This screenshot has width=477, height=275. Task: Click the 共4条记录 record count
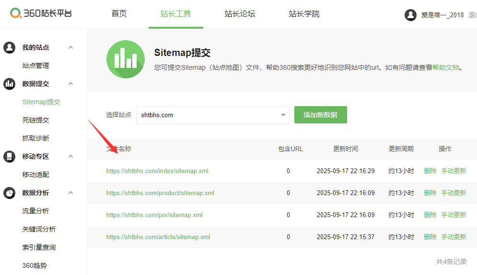452,262
